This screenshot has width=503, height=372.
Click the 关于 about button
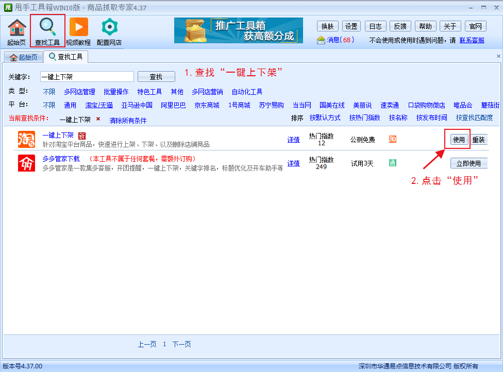pos(450,26)
